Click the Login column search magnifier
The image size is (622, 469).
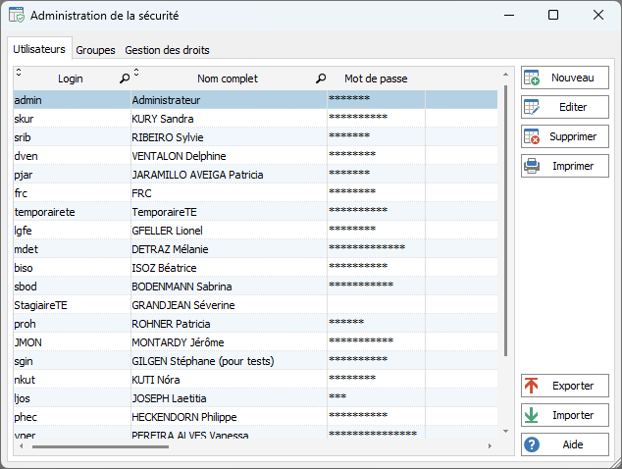[124, 78]
